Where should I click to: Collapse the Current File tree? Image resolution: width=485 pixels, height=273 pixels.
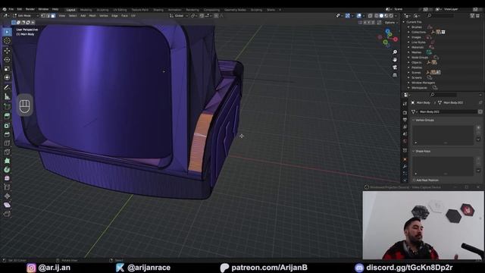pyautogui.click(x=404, y=22)
